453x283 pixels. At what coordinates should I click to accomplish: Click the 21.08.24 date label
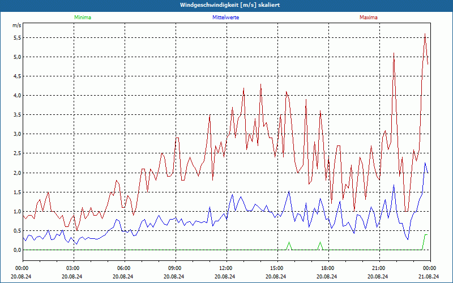[429, 276]
